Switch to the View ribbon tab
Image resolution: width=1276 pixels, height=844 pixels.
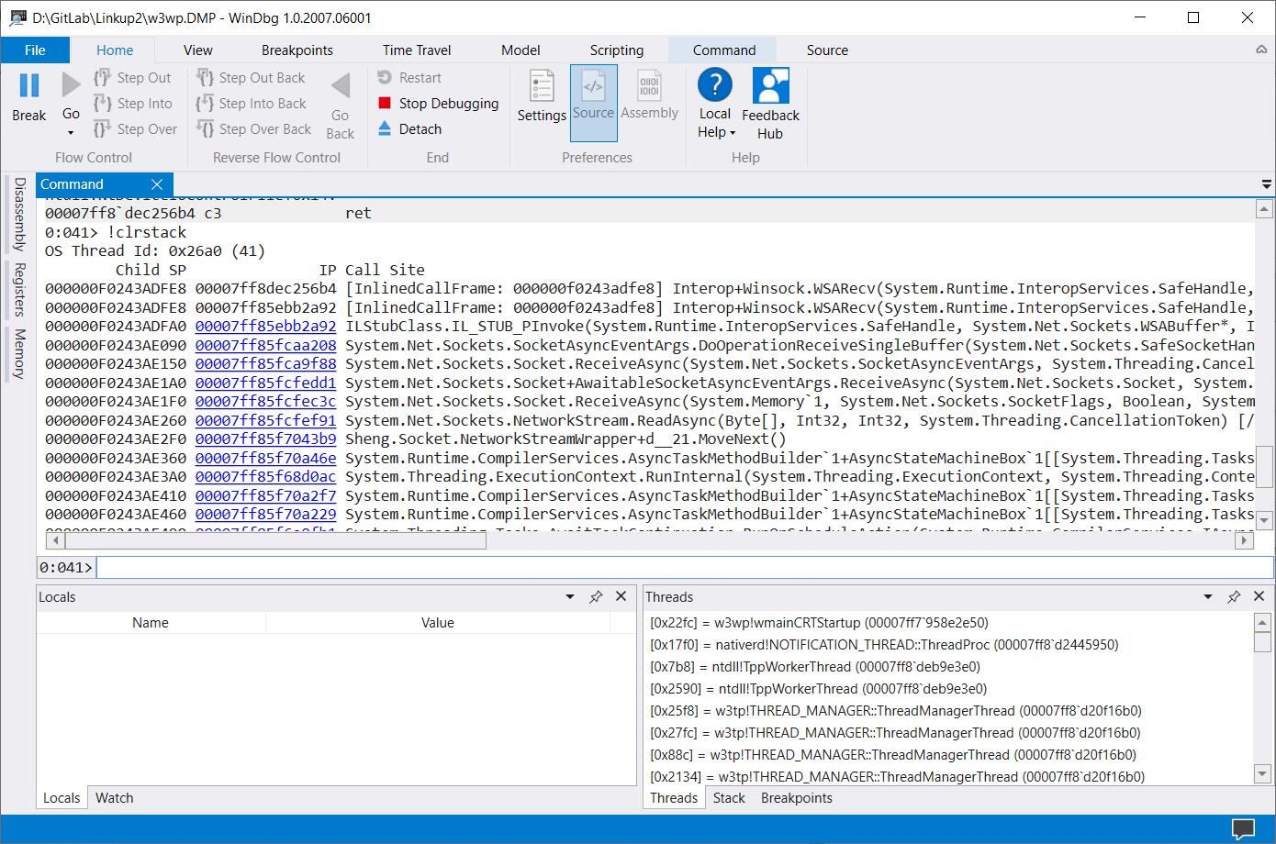[197, 50]
